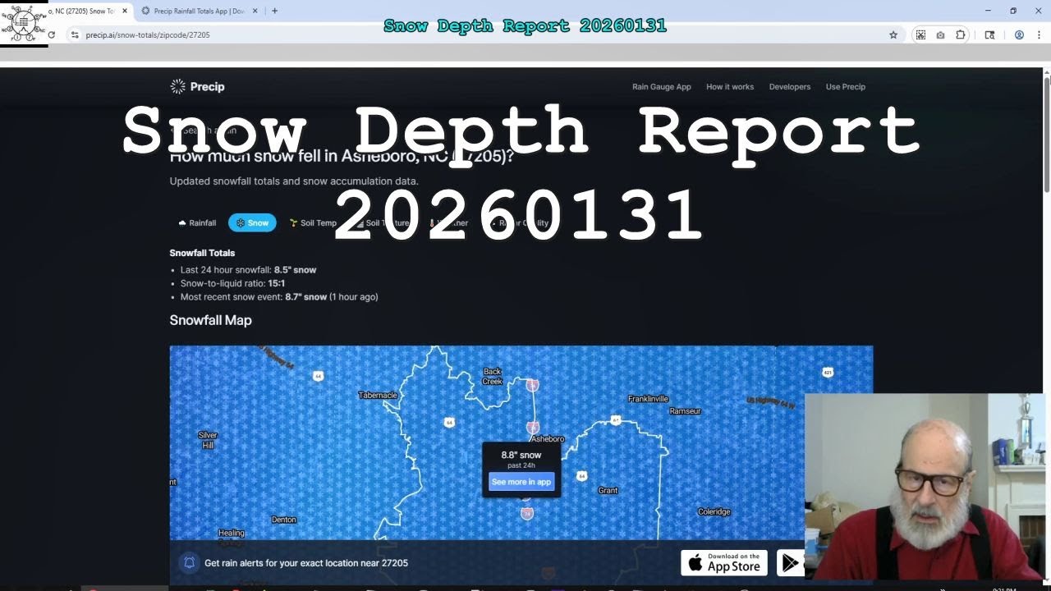This screenshot has width=1051, height=591.
Task: Click 'Updated snowfall totals' subtitle text
Action: click(x=294, y=181)
